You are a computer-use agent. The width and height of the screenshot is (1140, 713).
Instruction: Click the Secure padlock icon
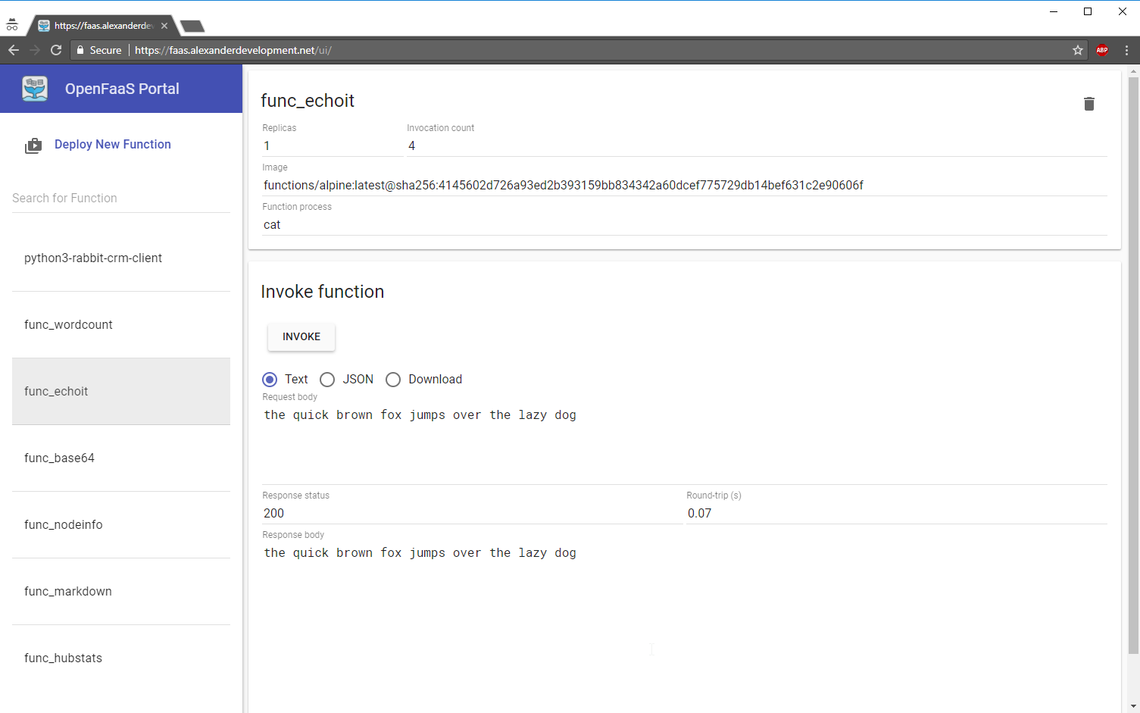coord(80,50)
